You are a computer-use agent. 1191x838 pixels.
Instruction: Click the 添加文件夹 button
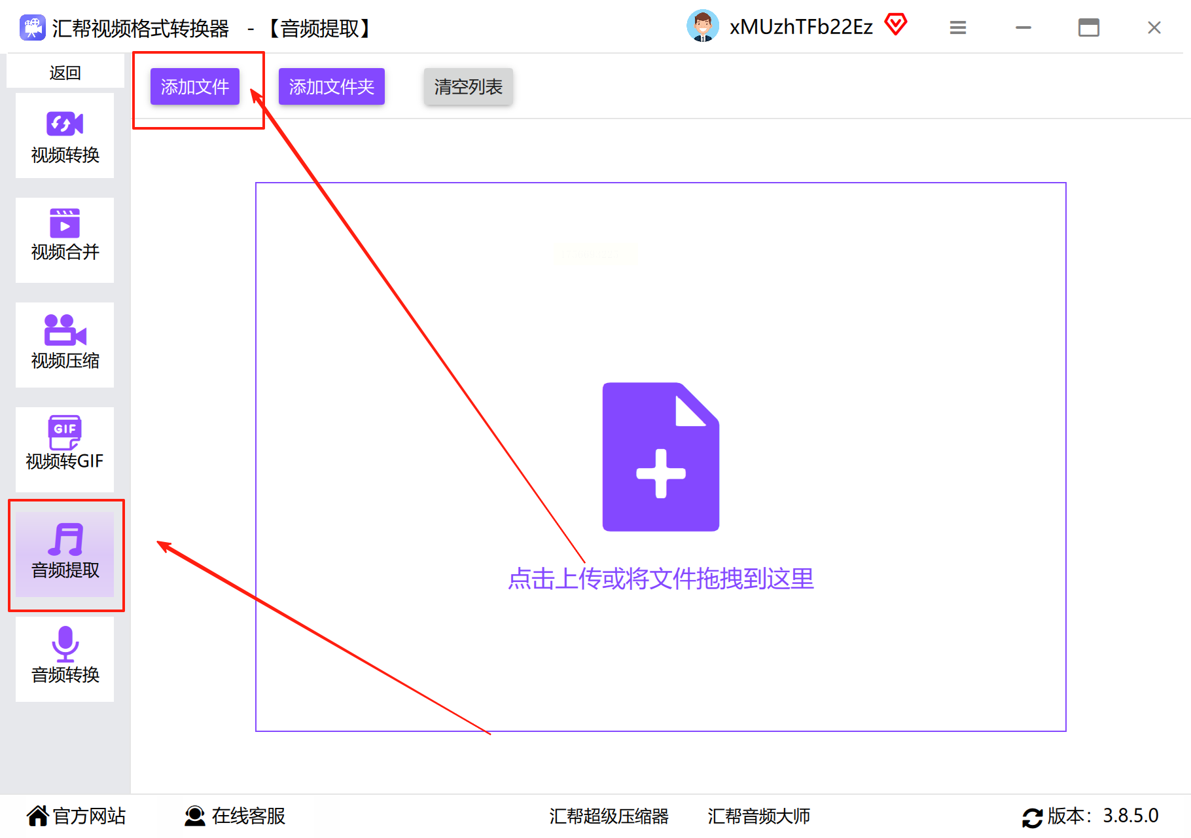point(332,86)
